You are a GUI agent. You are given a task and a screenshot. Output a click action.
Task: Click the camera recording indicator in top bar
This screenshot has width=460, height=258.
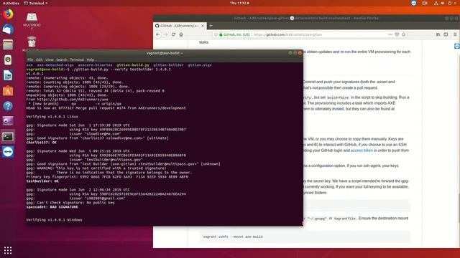coord(425,3)
